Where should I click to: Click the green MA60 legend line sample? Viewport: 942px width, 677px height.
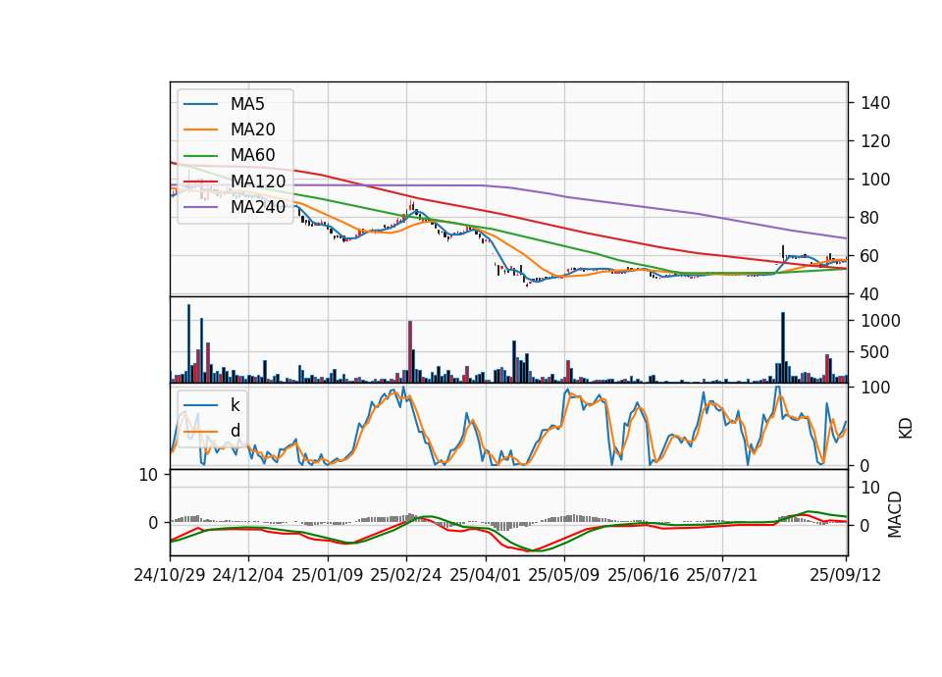[200, 156]
